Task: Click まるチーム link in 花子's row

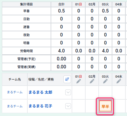Action: point(15,106)
